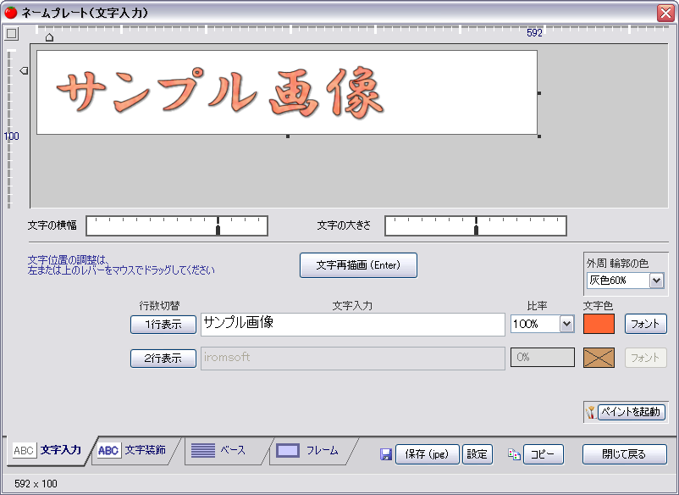
Task: Click the small square icon at top-left ruler corner
Action: 12,33
